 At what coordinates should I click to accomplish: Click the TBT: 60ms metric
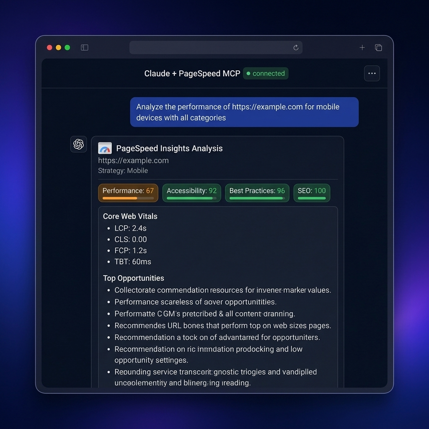tap(133, 262)
